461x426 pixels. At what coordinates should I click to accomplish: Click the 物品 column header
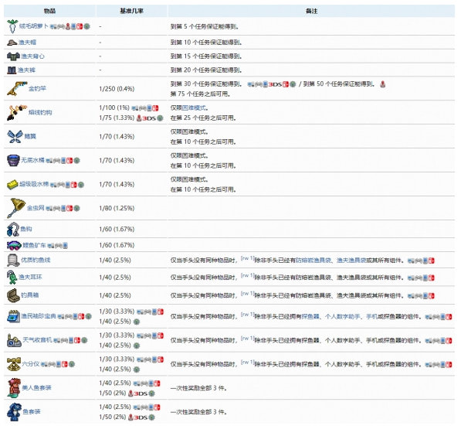click(49, 11)
